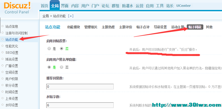Switch to the 导读设置 sub-tab

point(160,27)
